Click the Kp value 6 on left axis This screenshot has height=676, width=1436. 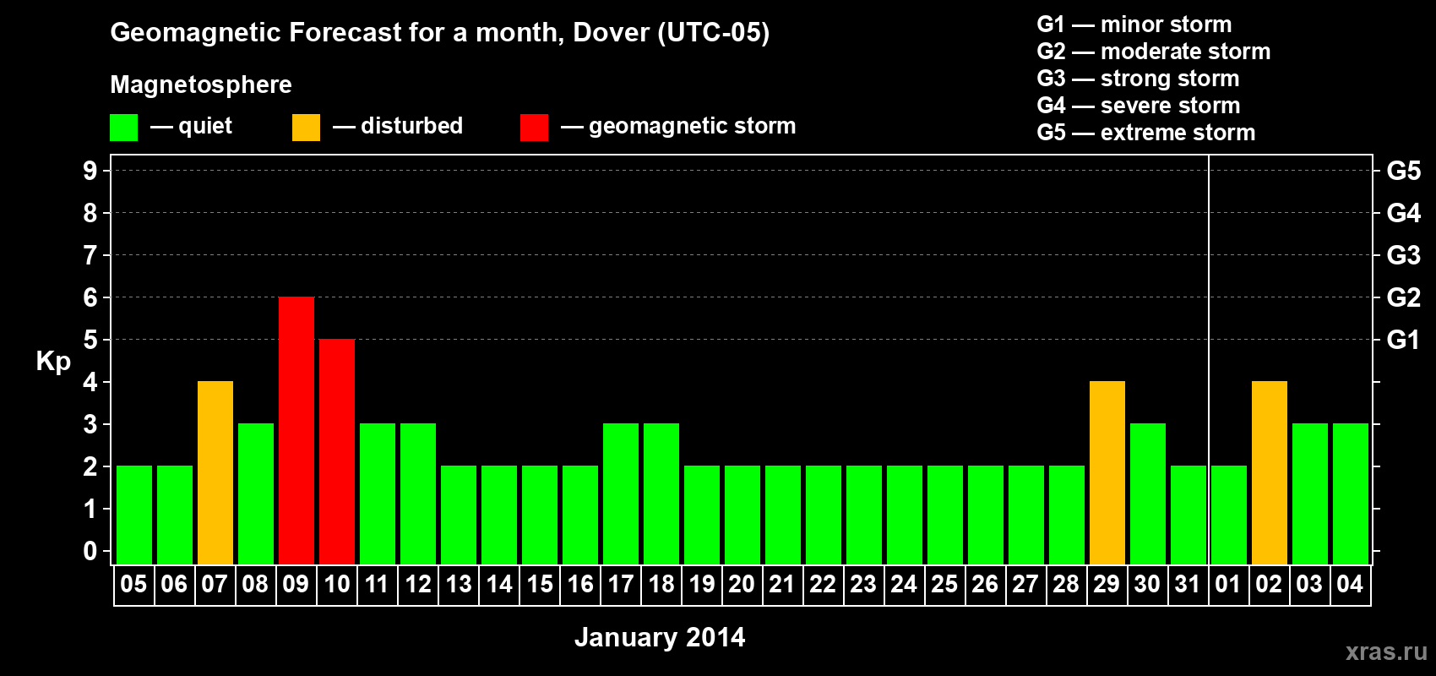tap(90, 297)
